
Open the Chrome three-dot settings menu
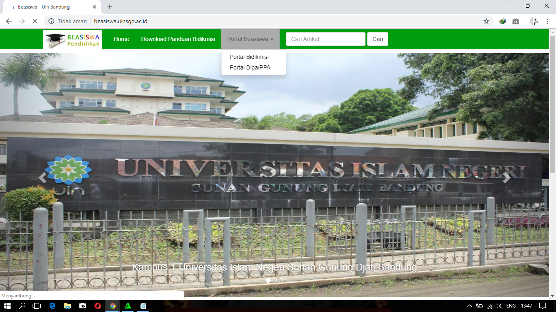pos(547,21)
